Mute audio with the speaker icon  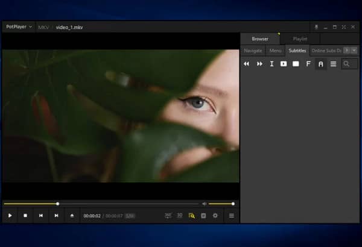[204, 204]
